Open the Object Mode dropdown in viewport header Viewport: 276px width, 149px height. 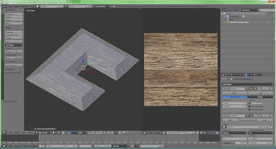pyautogui.click(x=43, y=132)
